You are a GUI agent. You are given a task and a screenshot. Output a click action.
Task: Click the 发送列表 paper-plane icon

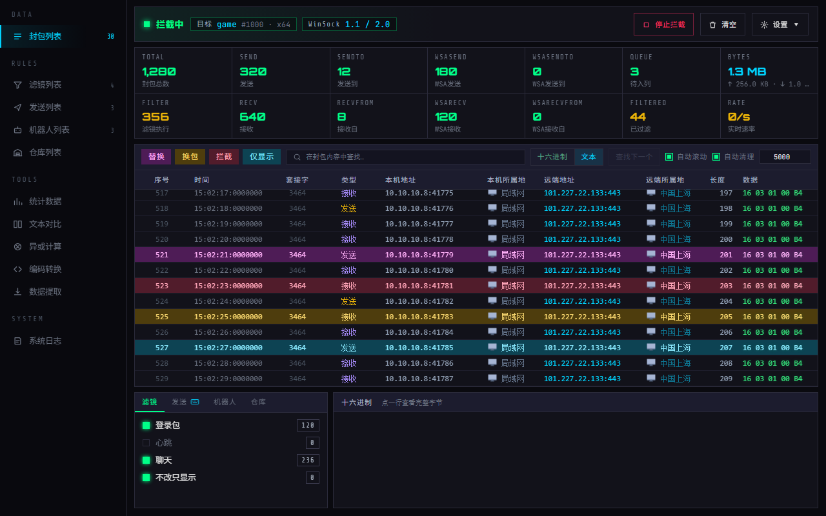click(x=17, y=107)
